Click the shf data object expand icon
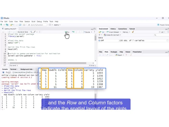The height and width of the screenshot is (127, 169). 99,41
